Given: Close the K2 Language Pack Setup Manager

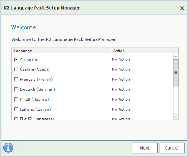Looking at the screenshot, I should pyautogui.click(x=182, y=8).
